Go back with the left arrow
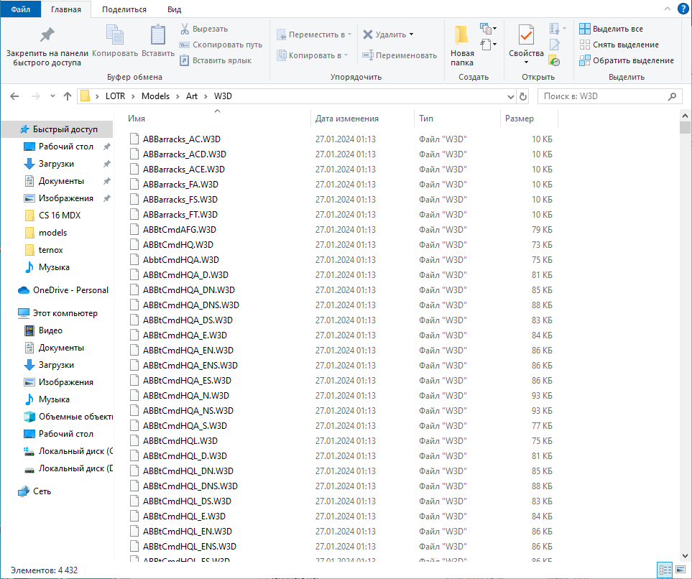The height and width of the screenshot is (579, 692). 14,96
